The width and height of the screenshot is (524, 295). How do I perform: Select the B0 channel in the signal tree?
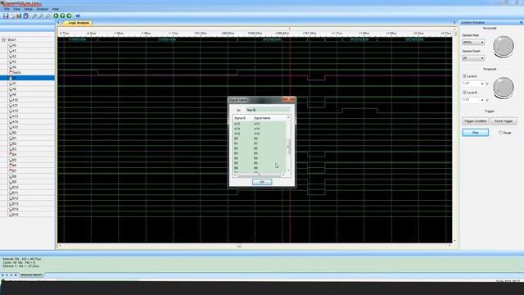pyautogui.click(x=15, y=133)
